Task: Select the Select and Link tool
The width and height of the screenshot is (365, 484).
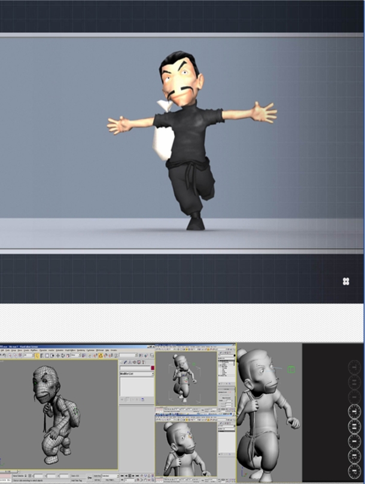Action: click(x=10, y=356)
